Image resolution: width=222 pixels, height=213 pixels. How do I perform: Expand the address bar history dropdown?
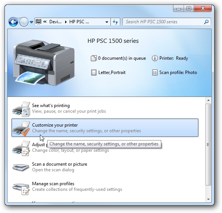[x=107, y=22]
